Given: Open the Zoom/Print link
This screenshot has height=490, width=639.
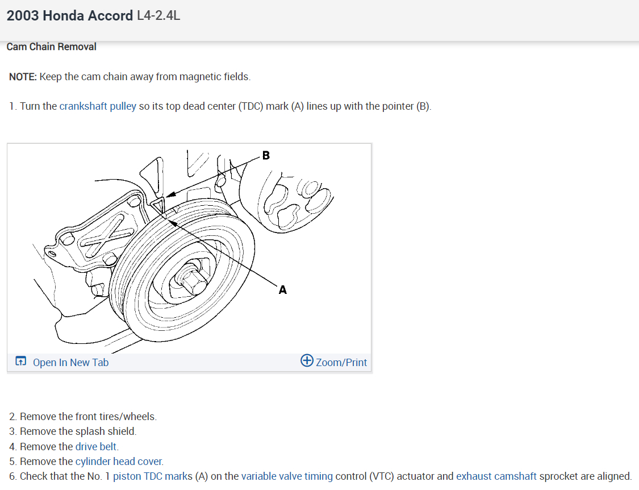Looking at the screenshot, I should 341,362.
